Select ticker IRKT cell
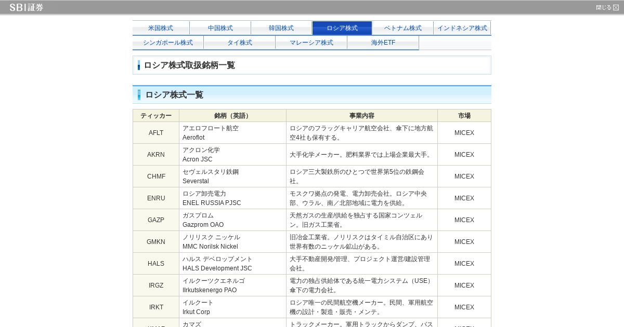Image resolution: width=624 pixels, height=327 pixels. pos(156,307)
